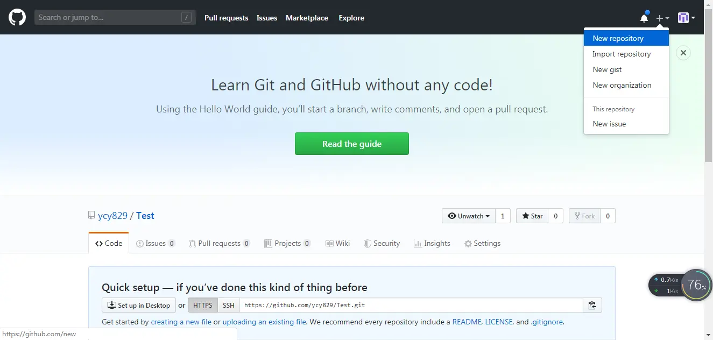Click the Fork button
The image size is (713, 340).
pos(584,216)
